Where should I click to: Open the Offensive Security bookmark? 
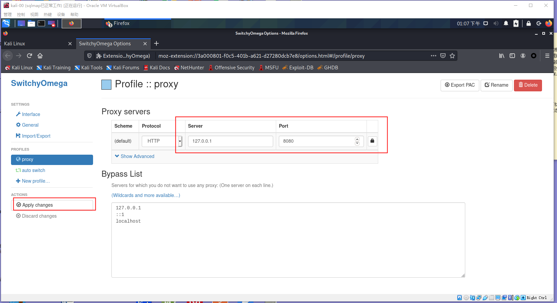(231, 68)
